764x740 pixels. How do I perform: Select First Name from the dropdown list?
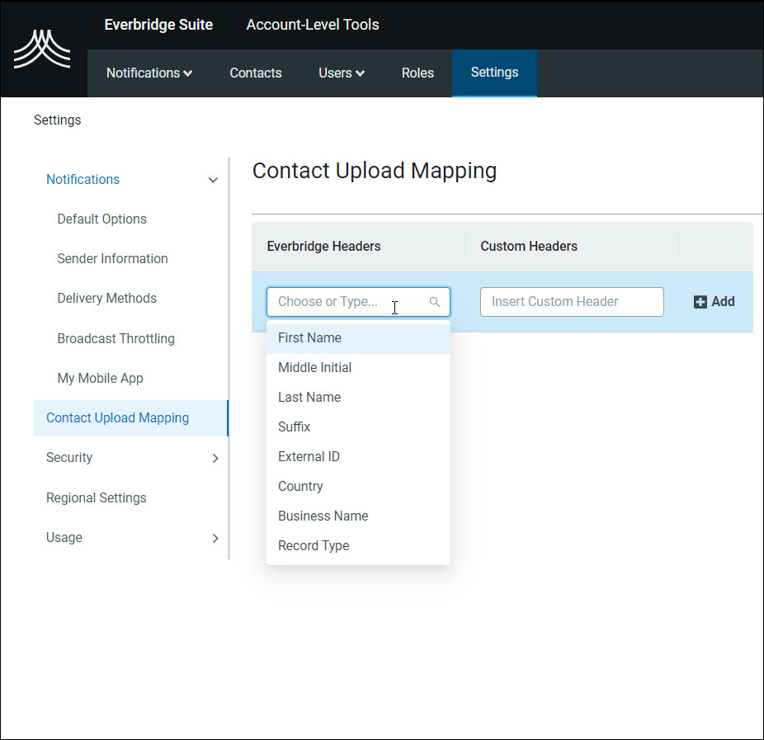[309, 337]
